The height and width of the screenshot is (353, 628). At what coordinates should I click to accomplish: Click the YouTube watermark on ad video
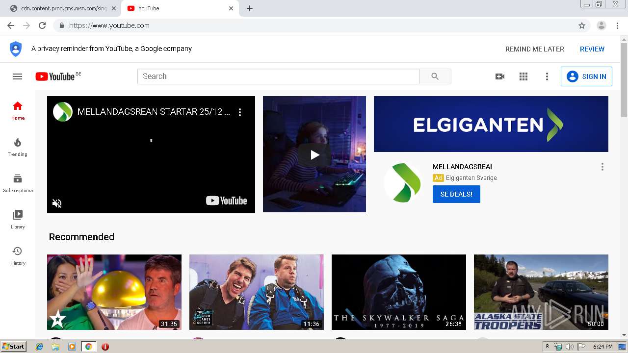point(227,201)
